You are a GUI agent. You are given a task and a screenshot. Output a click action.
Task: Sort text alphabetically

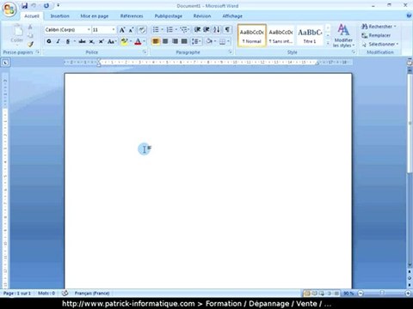coord(217,29)
